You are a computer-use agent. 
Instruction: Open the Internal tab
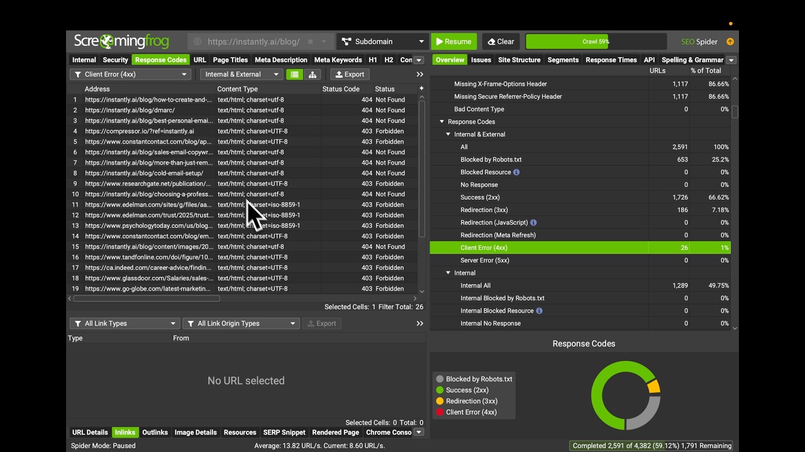pyautogui.click(x=84, y=60)
